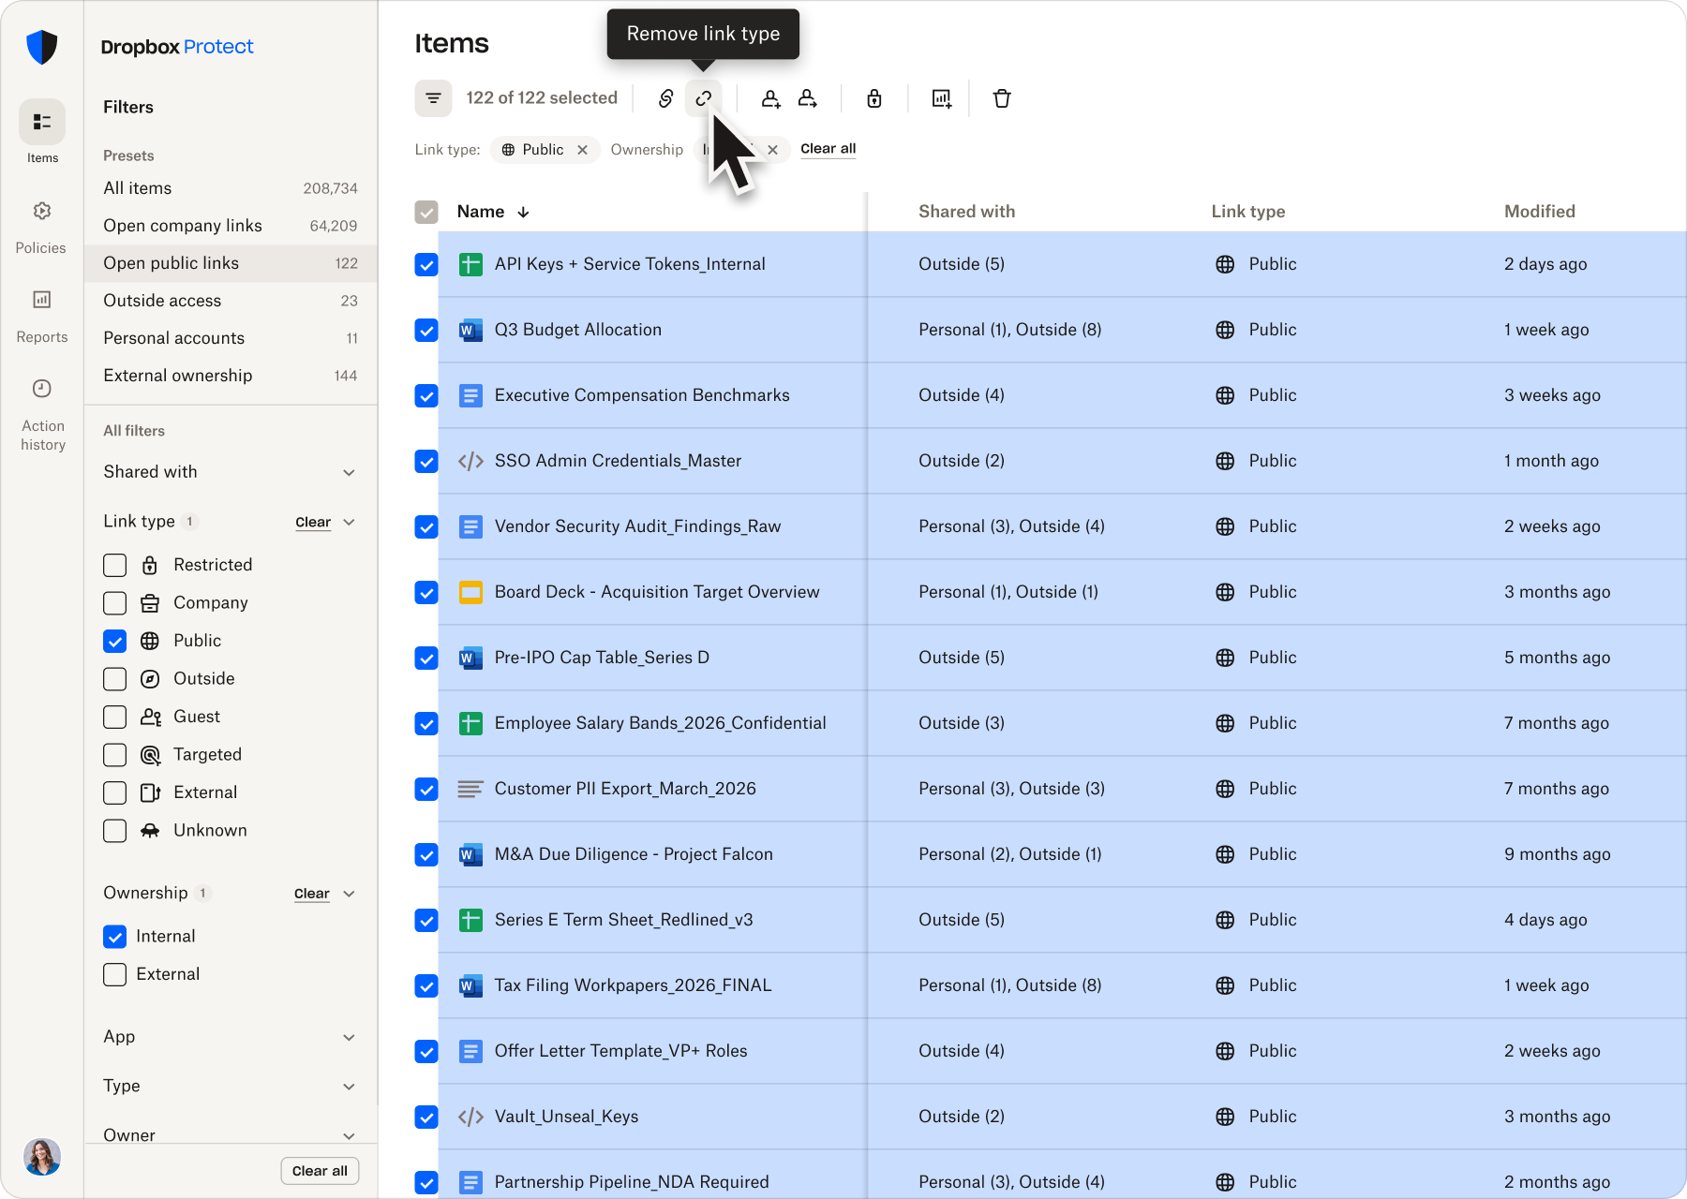Sort by Name column arrow

523,213
